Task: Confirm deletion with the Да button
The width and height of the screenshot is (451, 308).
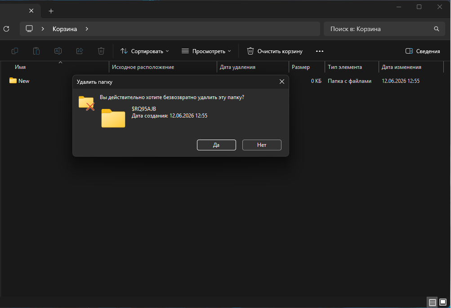Action: click(216, 145)
